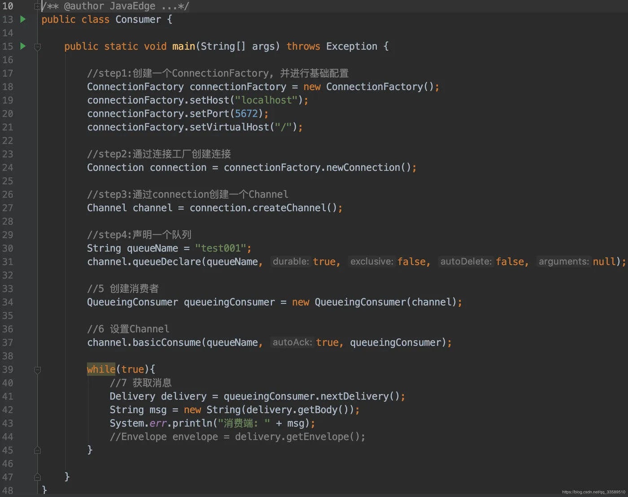Click the class name Consumer

coord(138,19)
